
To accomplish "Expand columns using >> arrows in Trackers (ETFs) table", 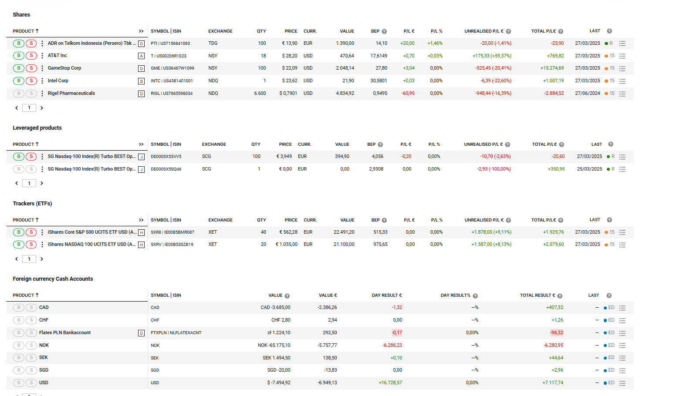I will pos(141,220).
